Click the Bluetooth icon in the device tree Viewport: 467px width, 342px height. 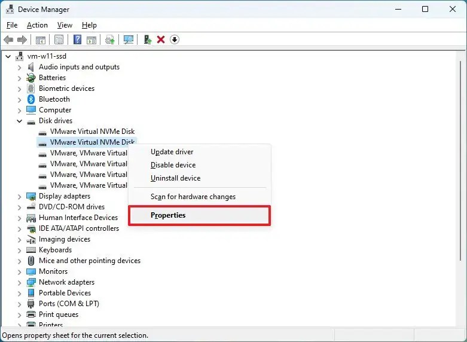(31, 99)
